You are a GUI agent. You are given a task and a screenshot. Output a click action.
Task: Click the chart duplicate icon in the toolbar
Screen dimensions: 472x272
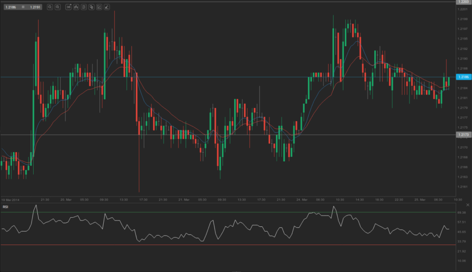92,7
